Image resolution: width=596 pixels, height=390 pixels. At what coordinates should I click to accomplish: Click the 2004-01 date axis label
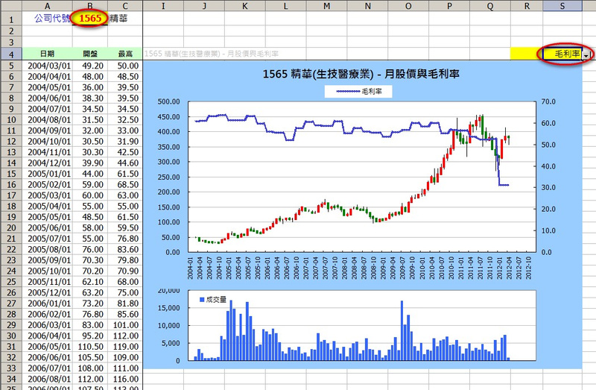[190, 268]
